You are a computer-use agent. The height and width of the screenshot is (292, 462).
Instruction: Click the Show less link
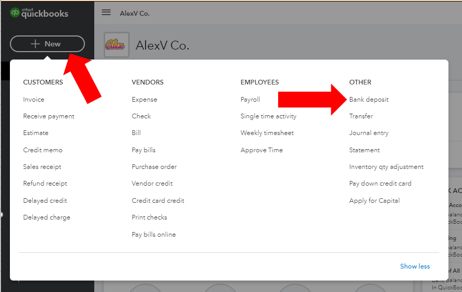pyautogui.click(x=415, y=266)
